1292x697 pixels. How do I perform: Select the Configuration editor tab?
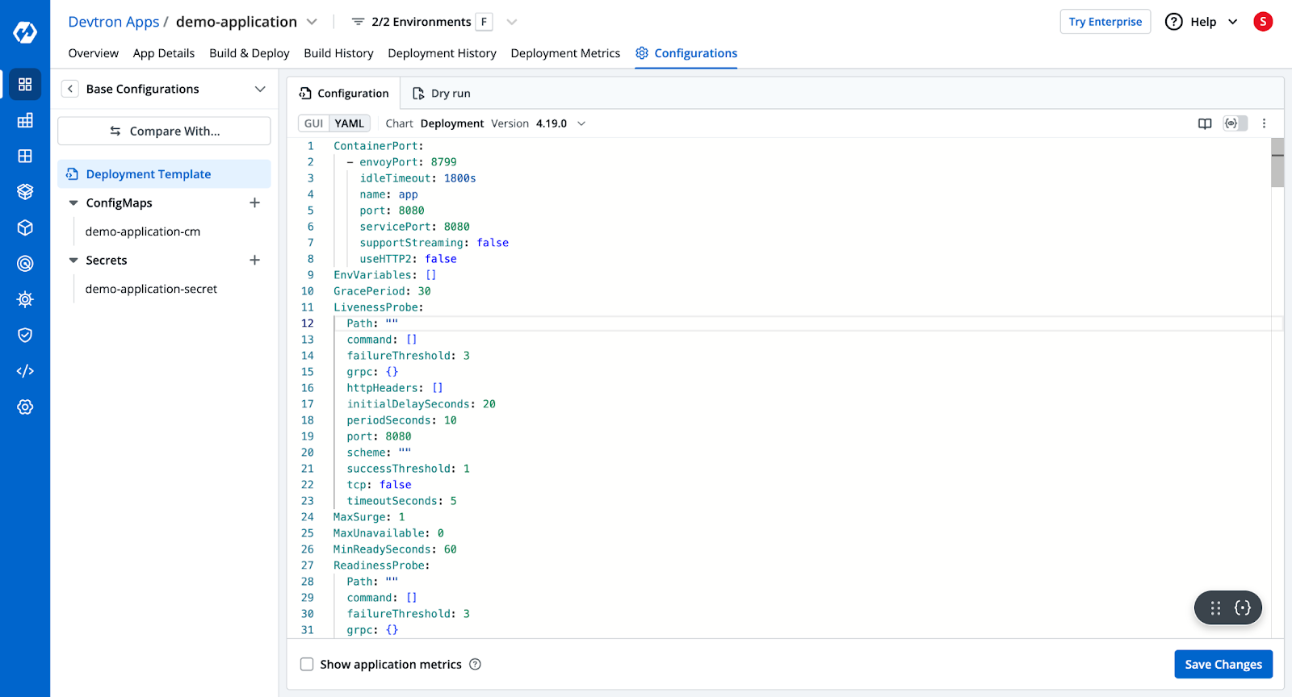pyautogui.click(x=344, y=94)
